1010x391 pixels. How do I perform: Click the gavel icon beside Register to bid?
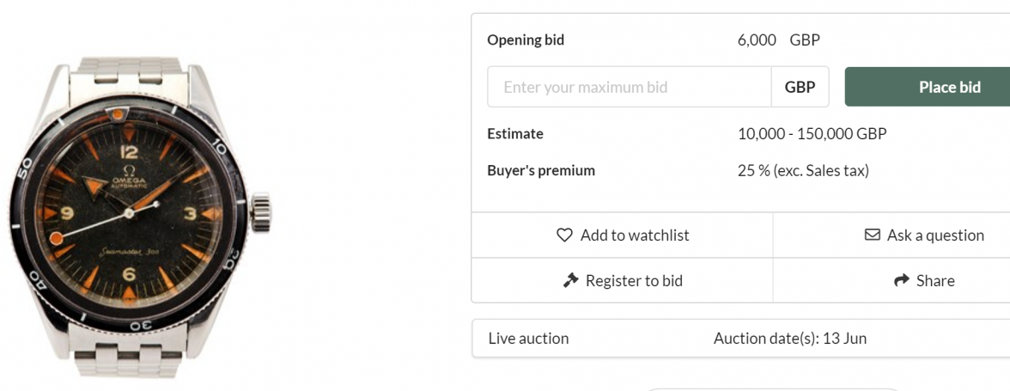[x=570, y=280]
